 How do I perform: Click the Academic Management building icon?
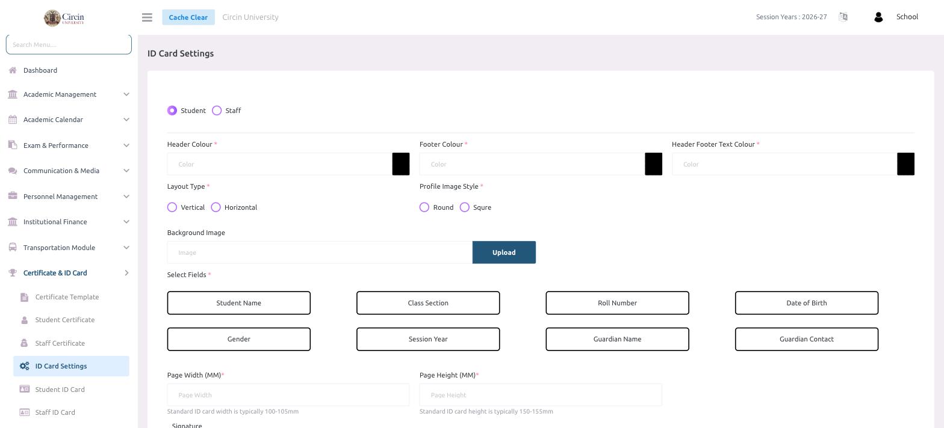coord(13,94)
